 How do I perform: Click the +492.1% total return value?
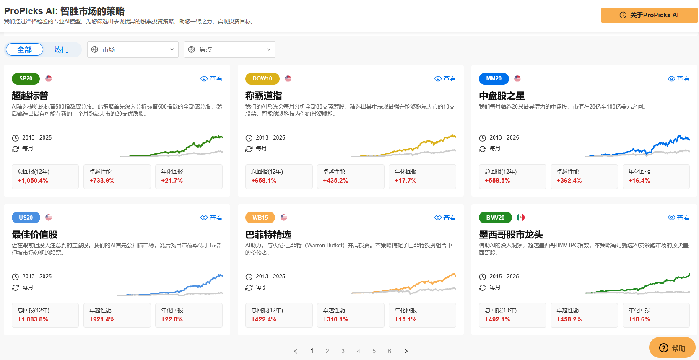coord(497,319)
